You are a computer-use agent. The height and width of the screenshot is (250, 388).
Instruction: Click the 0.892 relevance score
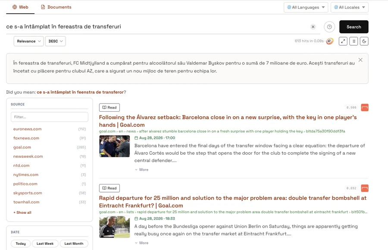pos(351,188)
